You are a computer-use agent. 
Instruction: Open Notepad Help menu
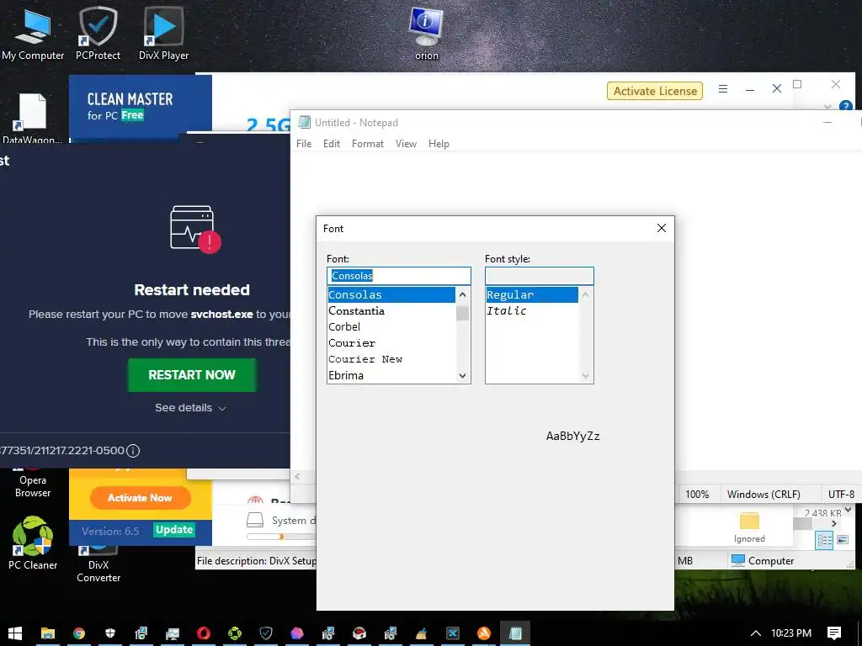439,143
